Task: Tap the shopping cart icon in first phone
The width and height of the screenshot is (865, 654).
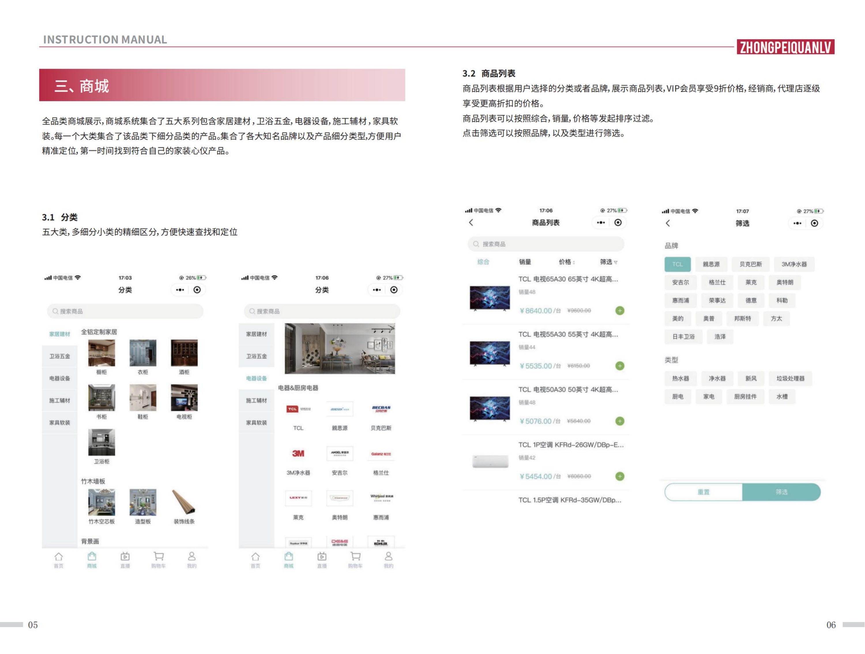Action: pos(158,556)
